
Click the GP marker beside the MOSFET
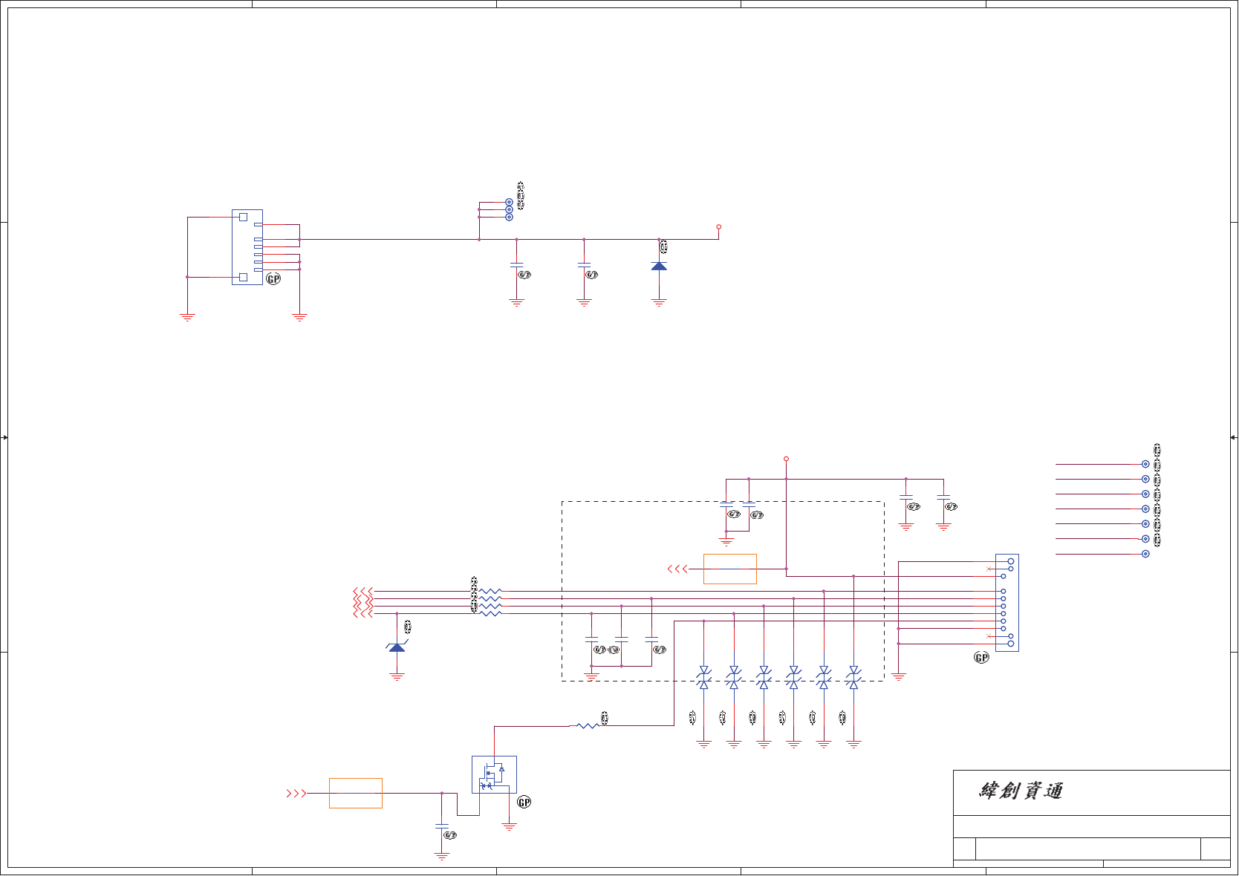pos(524,802)
